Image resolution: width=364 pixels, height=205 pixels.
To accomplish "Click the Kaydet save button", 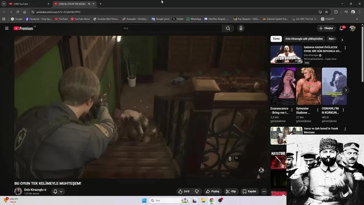I will (x=250, y=191).
